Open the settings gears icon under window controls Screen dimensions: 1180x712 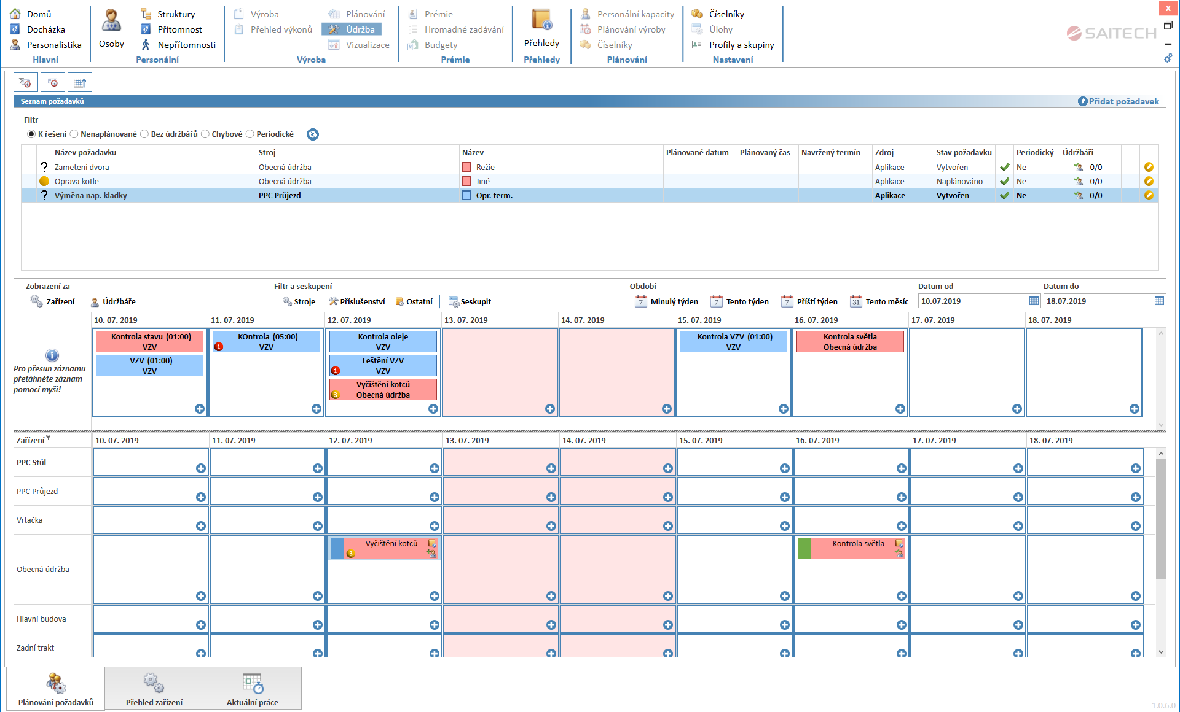click(x=1168, y=58)
